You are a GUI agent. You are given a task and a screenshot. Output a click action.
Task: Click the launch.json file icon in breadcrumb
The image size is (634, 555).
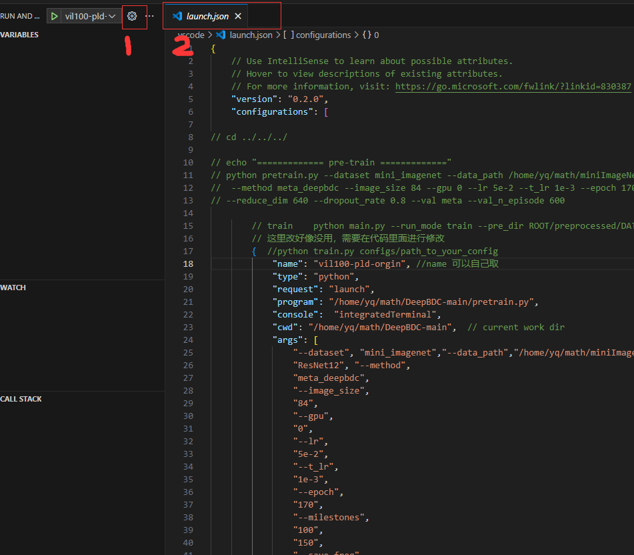tap(221, 35)
